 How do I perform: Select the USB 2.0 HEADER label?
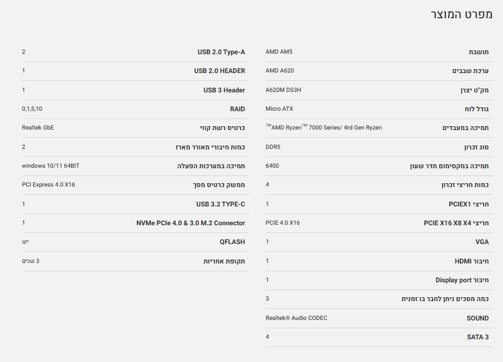coord(219,71)
